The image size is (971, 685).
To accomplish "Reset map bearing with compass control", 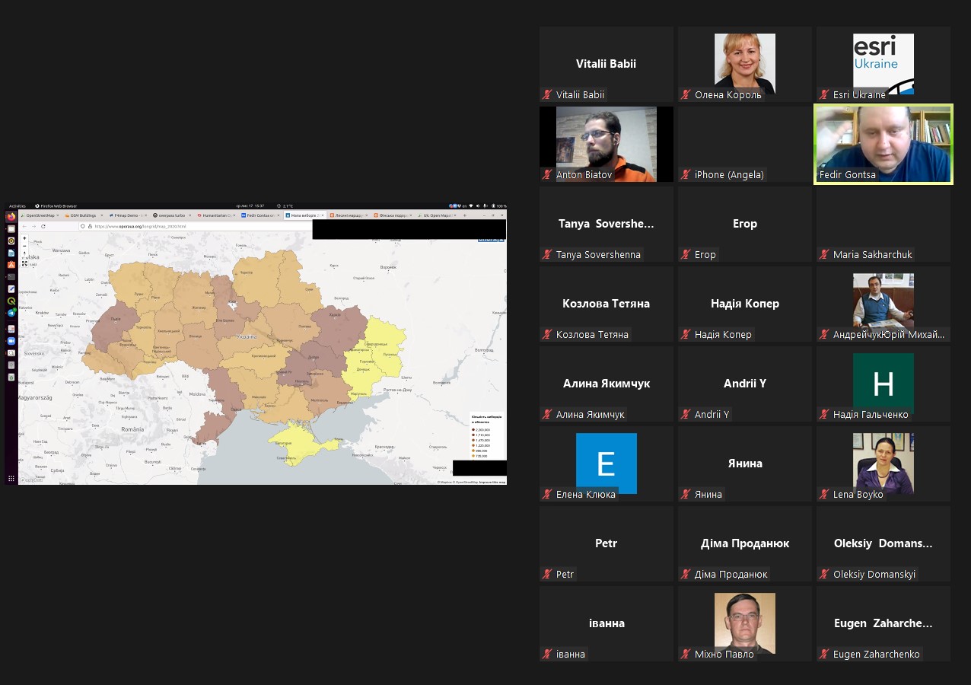I will pyautogui.click(x=24, y=254).
